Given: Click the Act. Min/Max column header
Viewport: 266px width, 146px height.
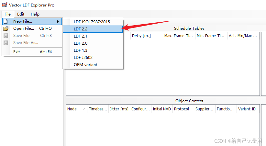Looking at the screenshot, I should pos(243,36).
